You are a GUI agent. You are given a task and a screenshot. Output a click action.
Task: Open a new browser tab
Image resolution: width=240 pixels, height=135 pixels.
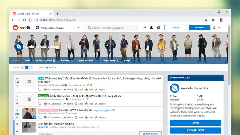pyautogui.click(x=57, y=13)
